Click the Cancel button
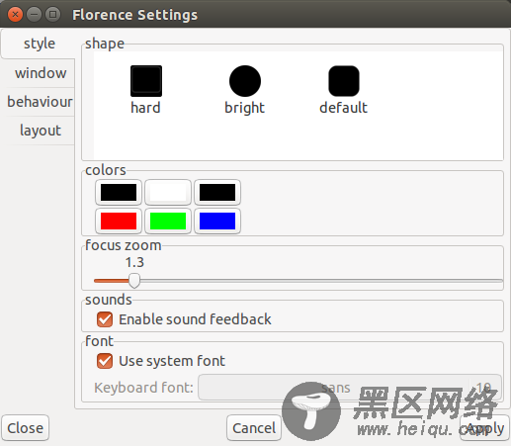The width and height of the screenshot is (511, 446). coord(254,428)
